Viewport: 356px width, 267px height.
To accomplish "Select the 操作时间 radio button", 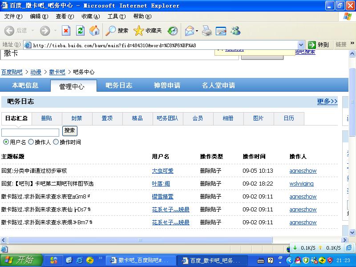I will [56, 142].
